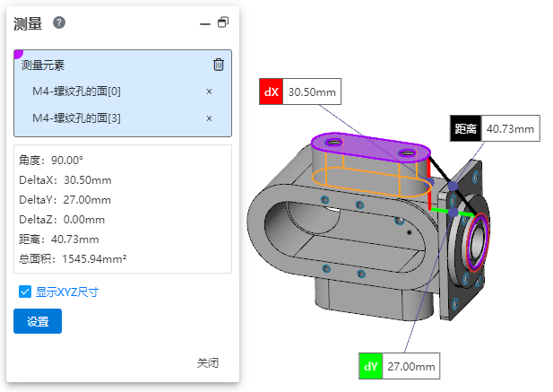Click the black 距离 label tag
553x392 pixels.
[464, 129]
